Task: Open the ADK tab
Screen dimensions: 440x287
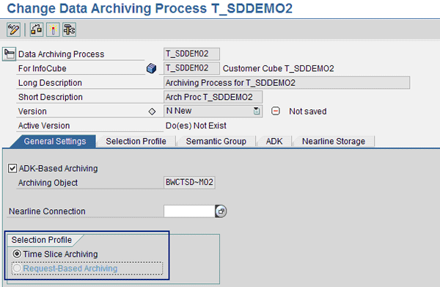Action: click(274, 141)
